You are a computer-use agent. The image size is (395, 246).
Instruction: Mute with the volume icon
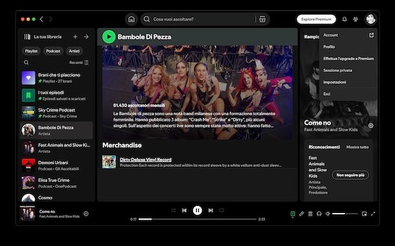pos(328,214)
